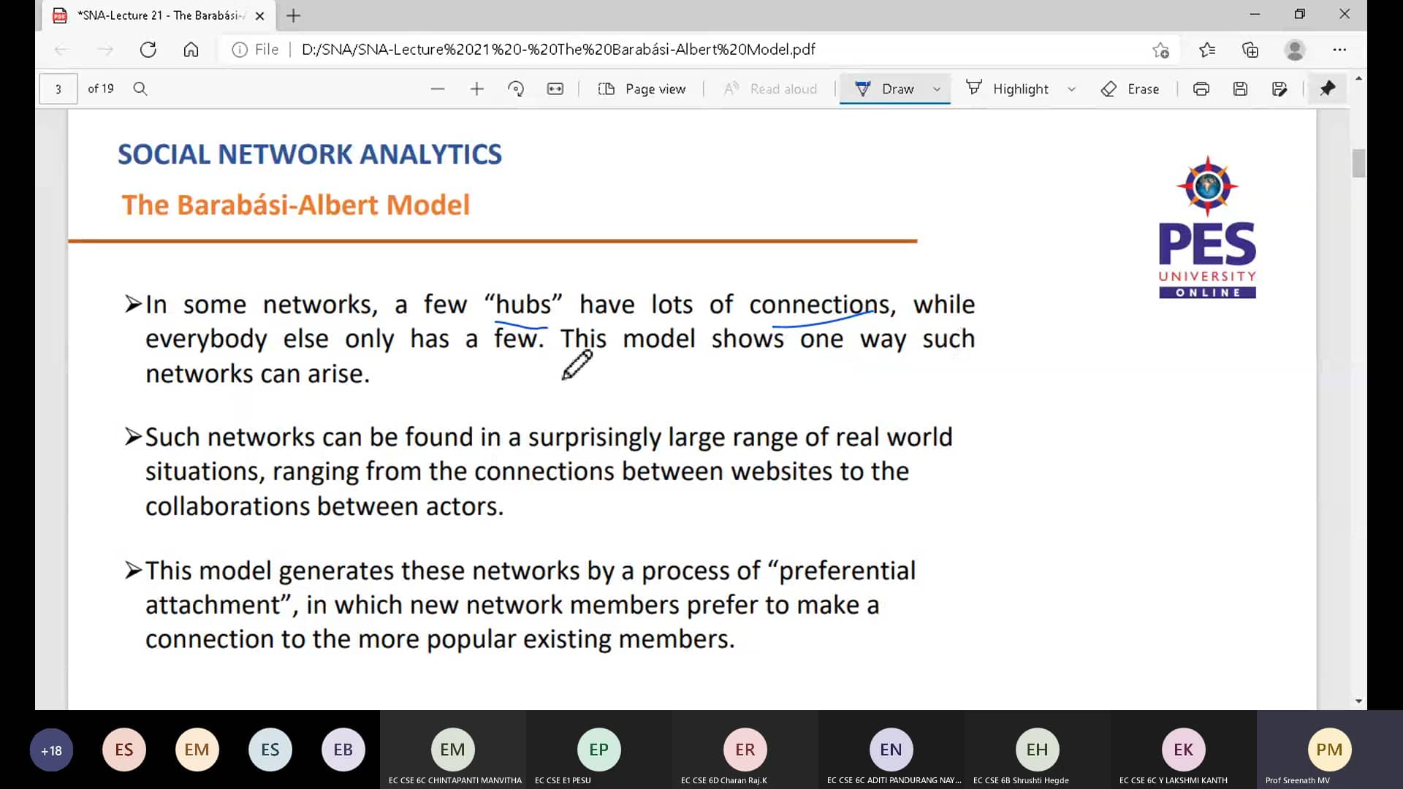Expand the Draw color options dropdown
The image size is (1403, 789).
pos(938,88)
